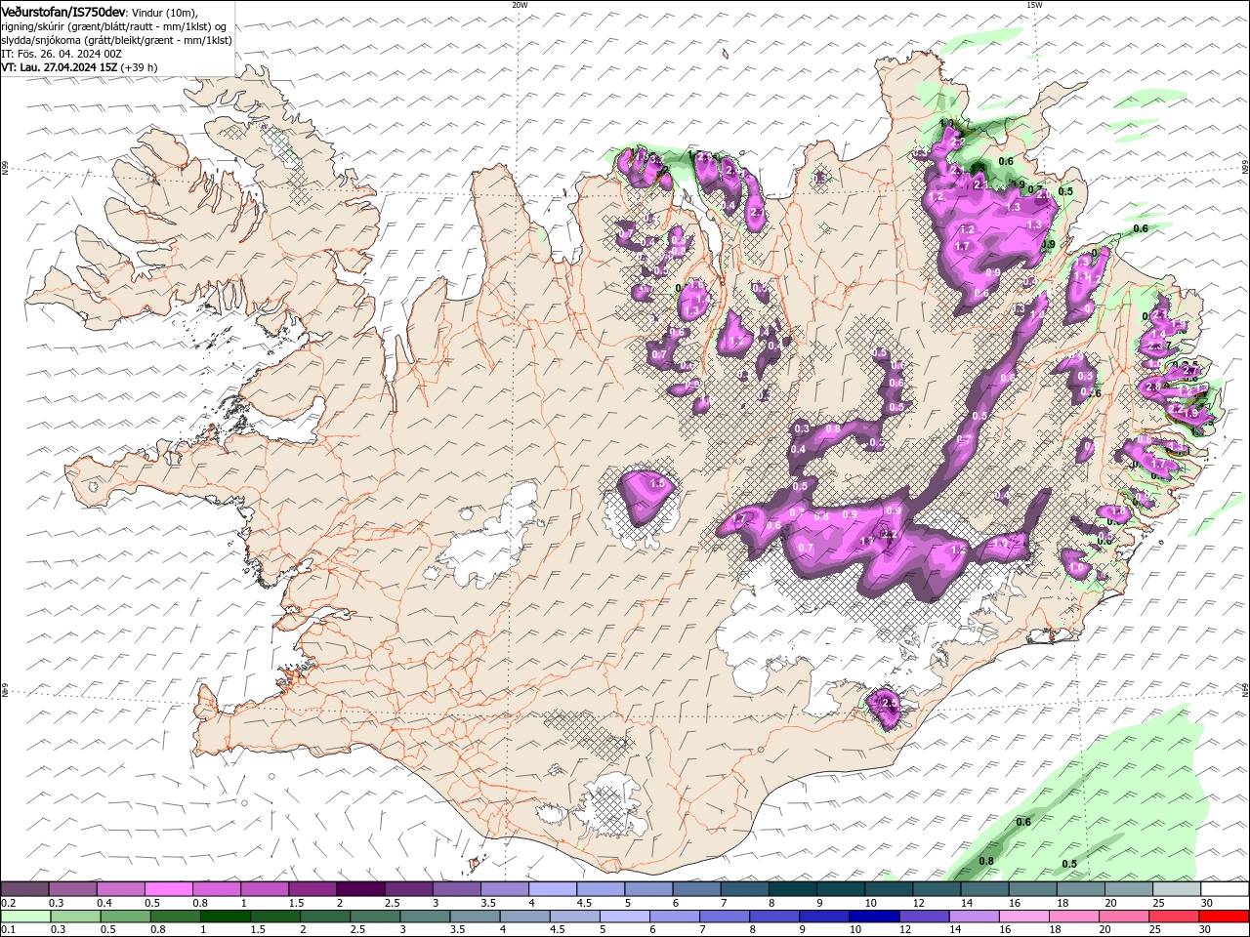Click the 'VT: Lau. 27.04.2024 15Z' valid time
This screenshot has height=937, width=1250.
(x=60, y=67)
